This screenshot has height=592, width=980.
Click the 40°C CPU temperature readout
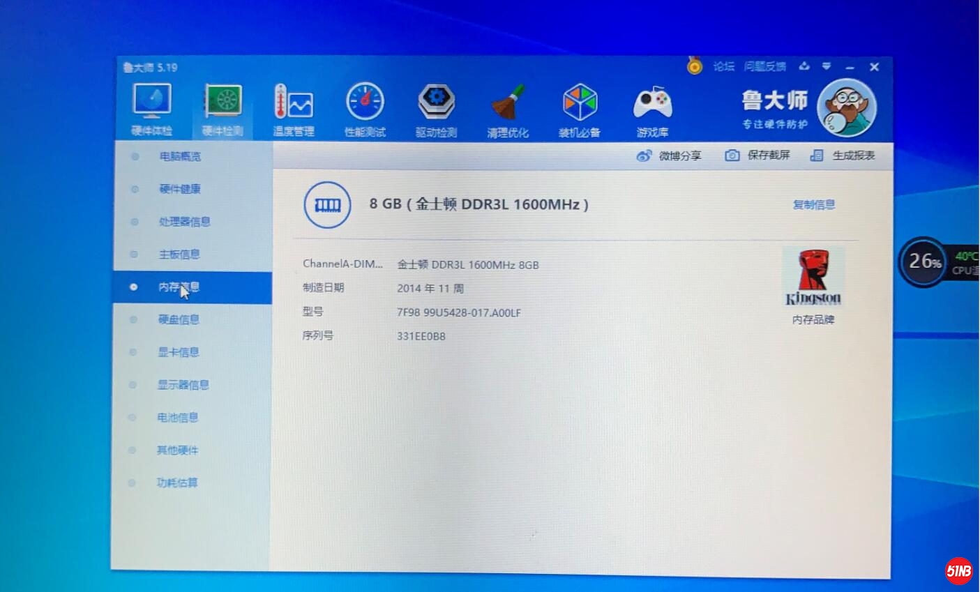click(966, 256)
